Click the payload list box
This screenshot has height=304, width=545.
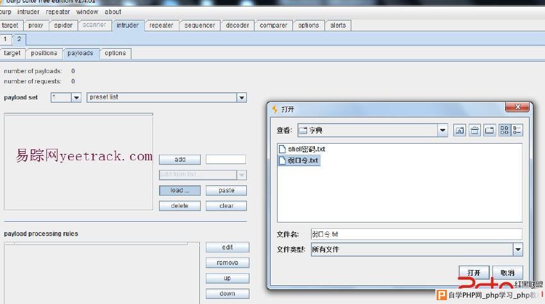pyautogui.click(x=79, y=162)
